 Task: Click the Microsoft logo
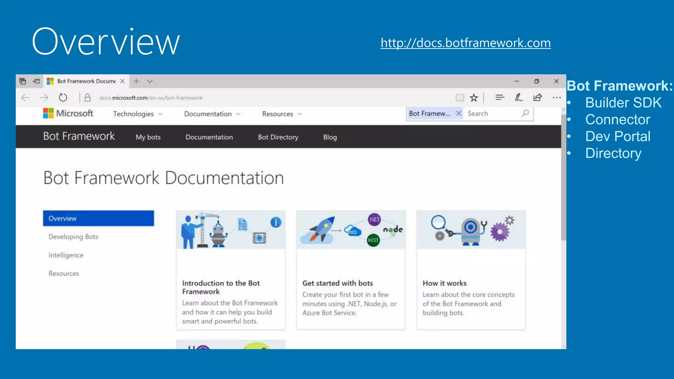[x=68, y=113]
